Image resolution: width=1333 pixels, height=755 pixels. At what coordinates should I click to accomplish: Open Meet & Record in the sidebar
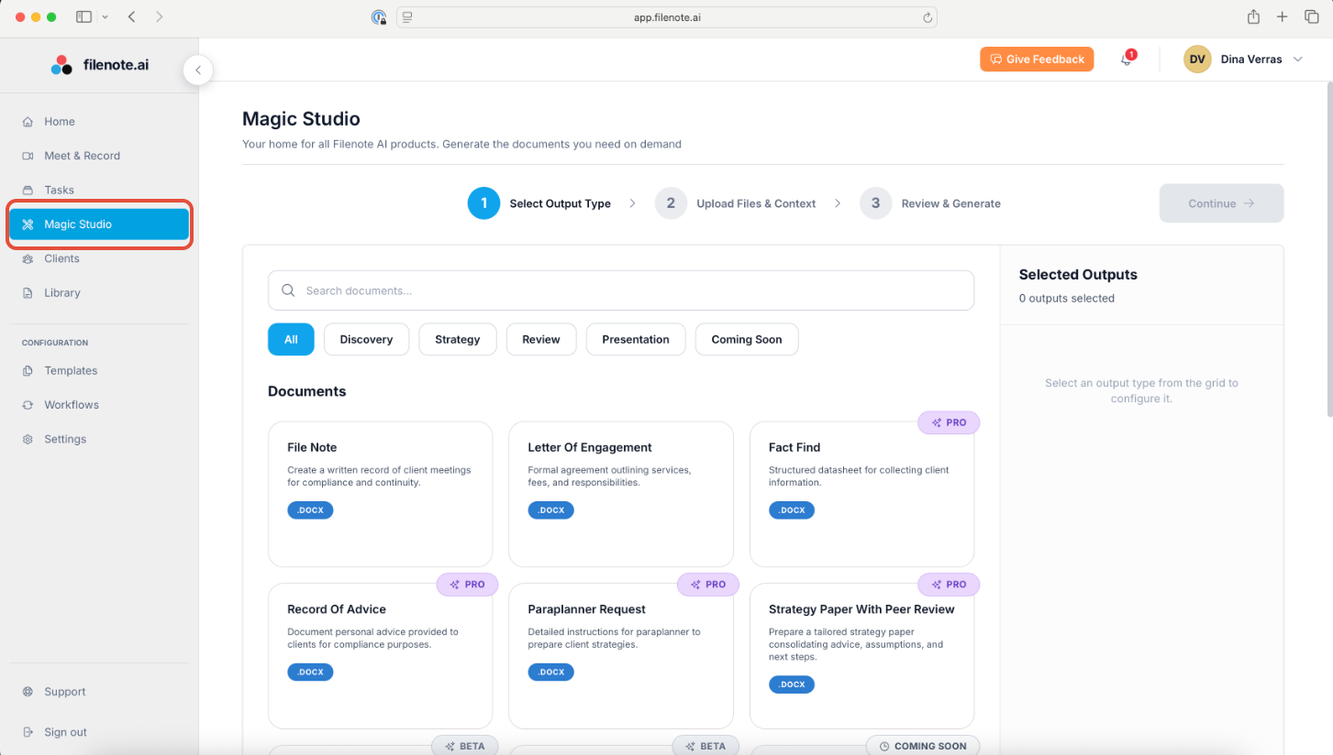[99, 156]
